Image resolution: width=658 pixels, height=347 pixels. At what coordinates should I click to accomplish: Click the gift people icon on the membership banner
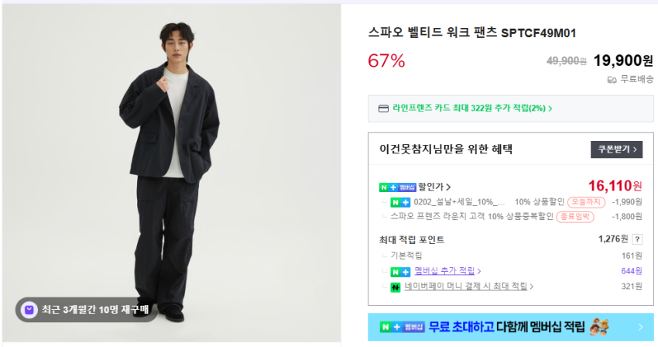pos(598,327)
